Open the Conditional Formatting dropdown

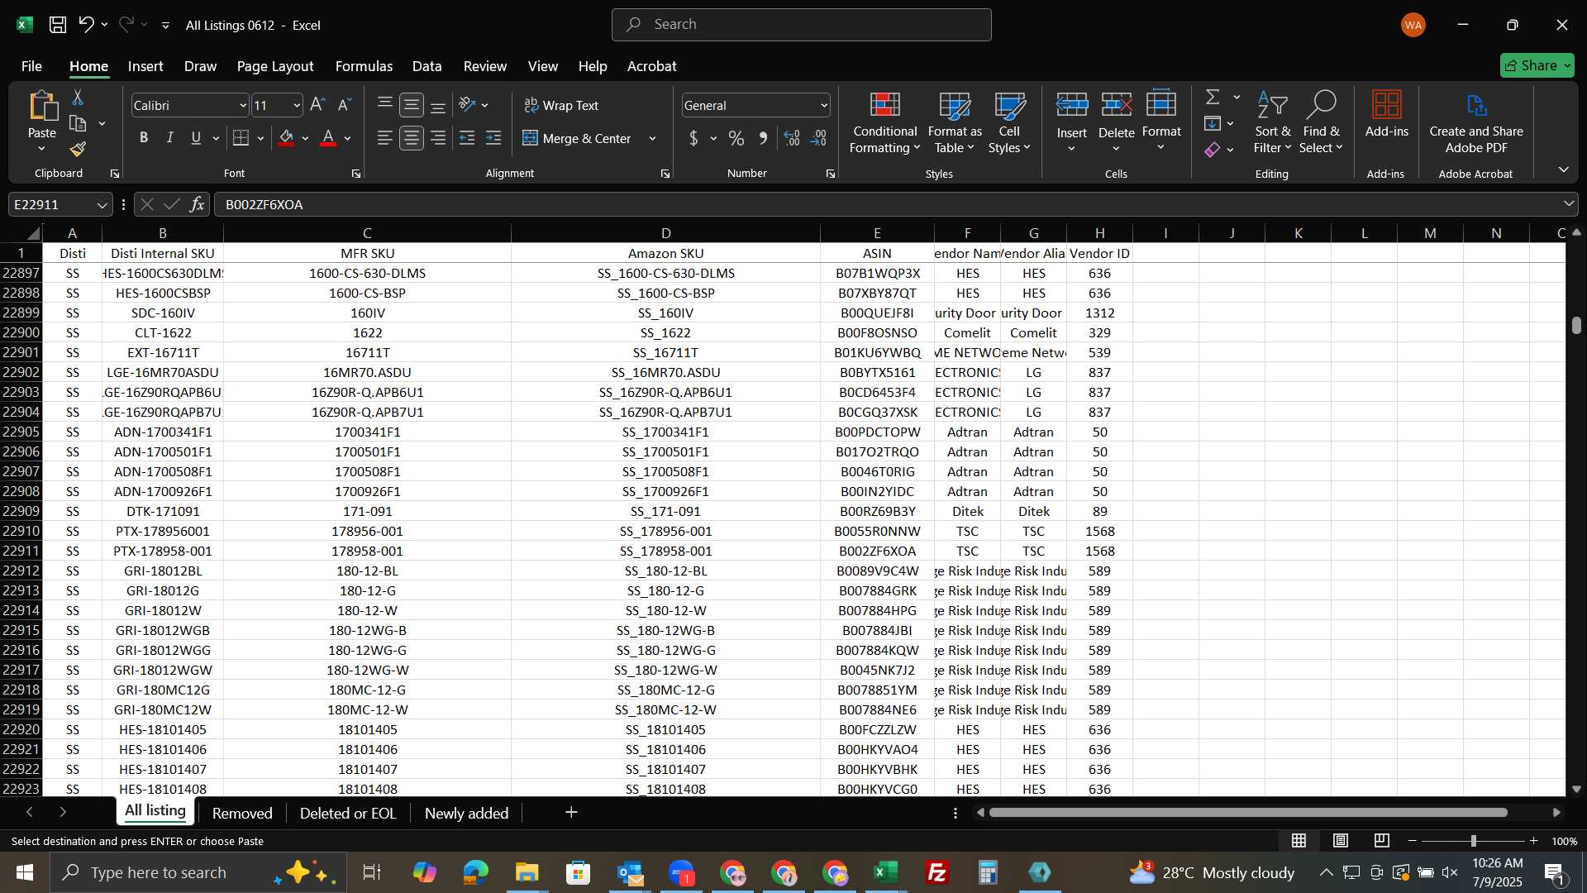884,122
